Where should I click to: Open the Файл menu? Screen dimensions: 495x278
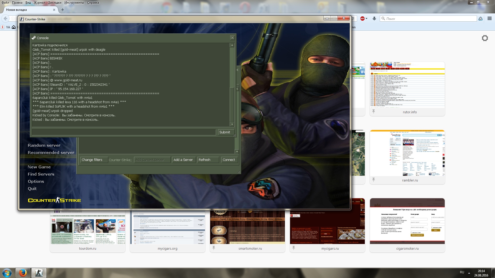pos(5,3)
